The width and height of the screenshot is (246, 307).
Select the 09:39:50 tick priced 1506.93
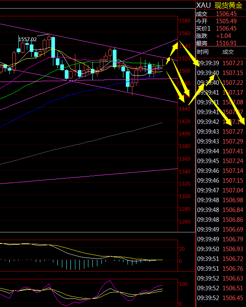220,249
